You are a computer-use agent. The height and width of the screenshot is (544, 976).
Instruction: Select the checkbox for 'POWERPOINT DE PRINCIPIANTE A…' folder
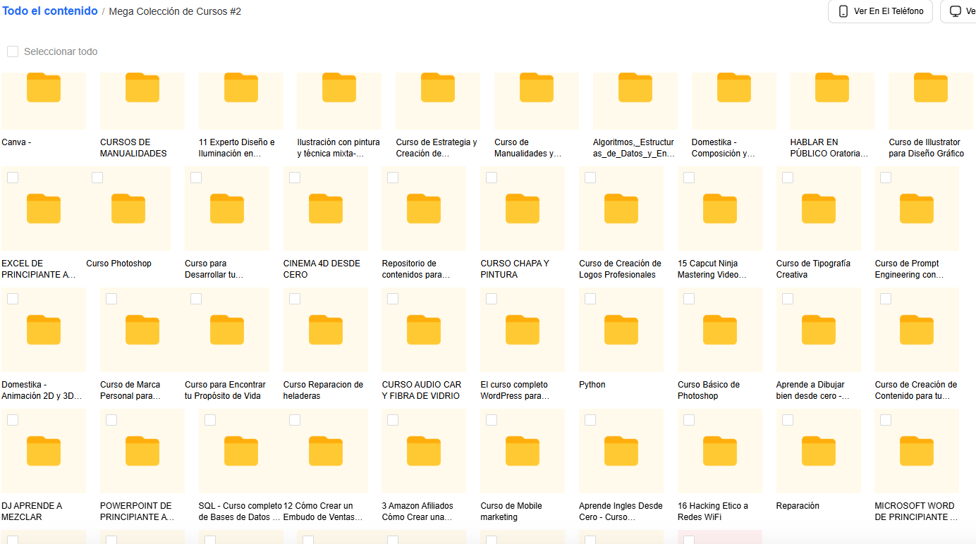(x=111, y=420)
